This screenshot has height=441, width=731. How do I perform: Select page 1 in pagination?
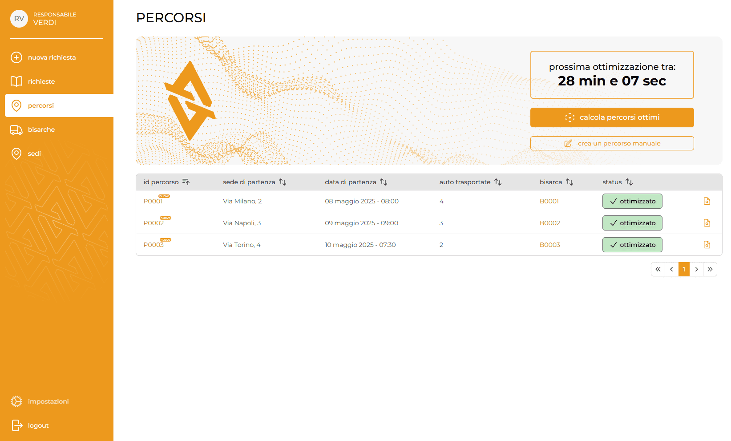click(684, 269)
